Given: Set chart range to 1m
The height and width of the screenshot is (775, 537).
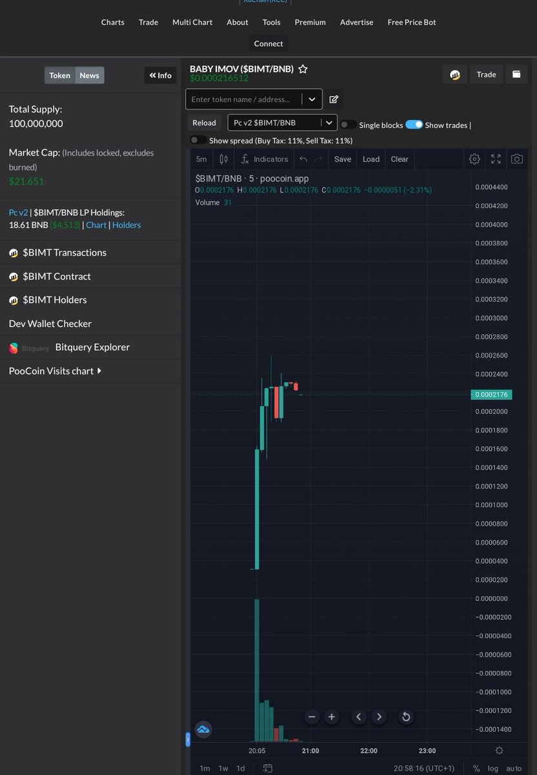Looking at the screenshot, I should pyautogui.click(x=205, y=769).
